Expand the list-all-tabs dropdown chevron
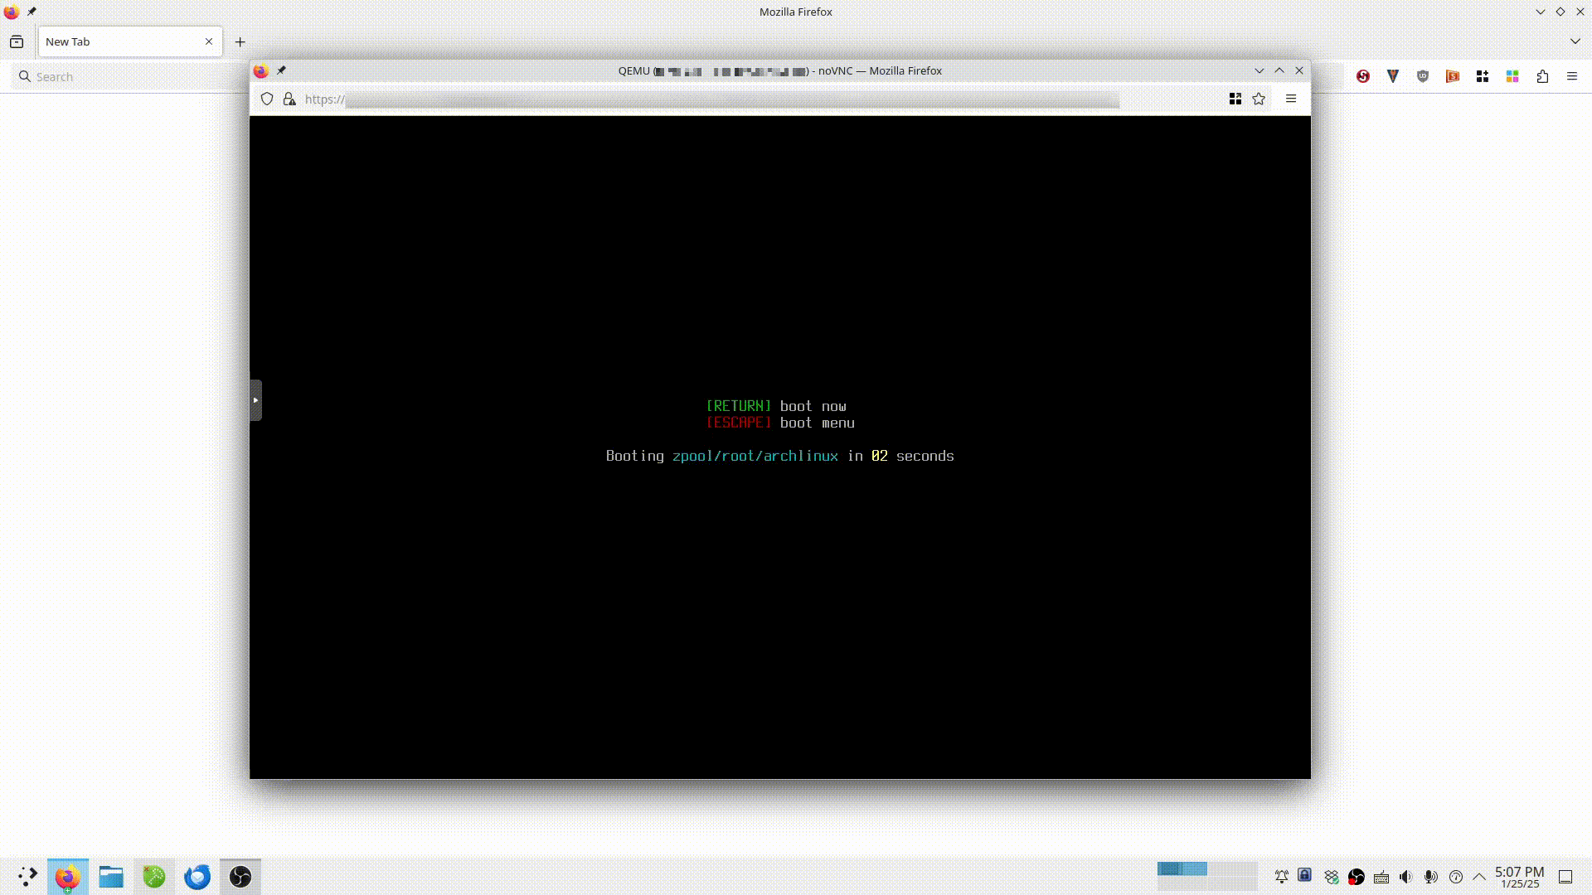Viewport: 1592px width, 895px height. [1575, 41]
